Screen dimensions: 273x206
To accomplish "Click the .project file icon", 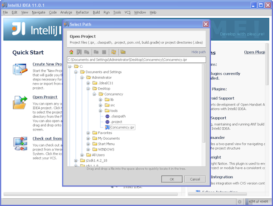I will (x=107, y=122).
